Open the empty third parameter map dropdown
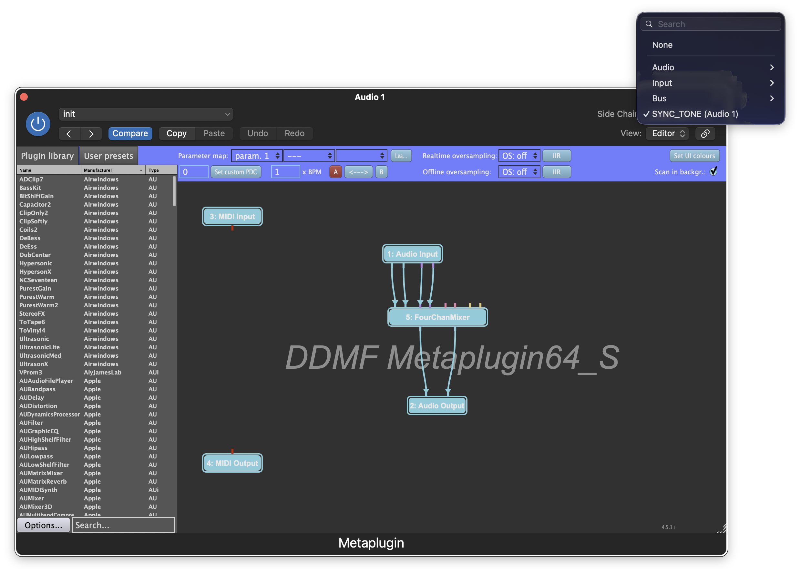Image resolution: width=800 pixels, height=574 pixels. tap(361, 156)
